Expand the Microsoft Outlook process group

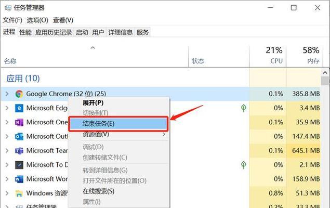point(7,137)
